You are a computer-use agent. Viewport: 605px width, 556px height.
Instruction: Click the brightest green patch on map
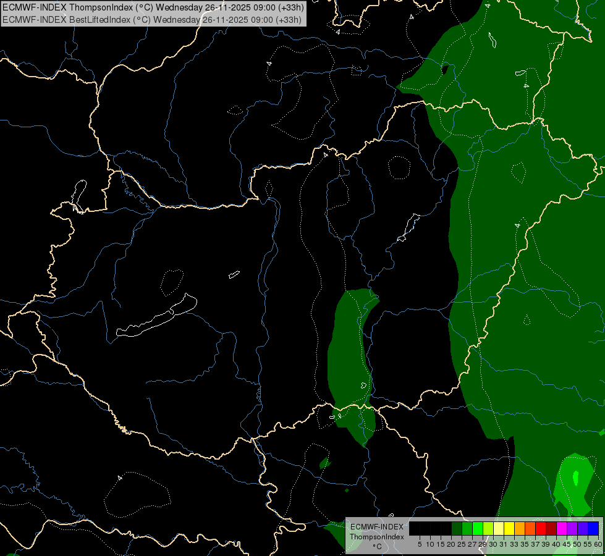click(x=576, y=478)
